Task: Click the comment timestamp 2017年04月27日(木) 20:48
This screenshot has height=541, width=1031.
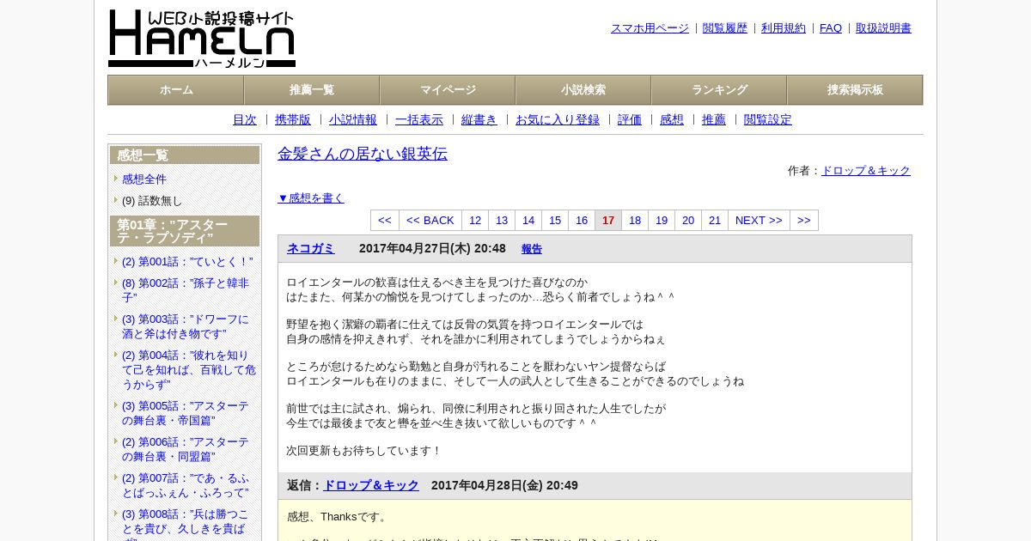Action: pyautogui.click(x=432, y=248)
